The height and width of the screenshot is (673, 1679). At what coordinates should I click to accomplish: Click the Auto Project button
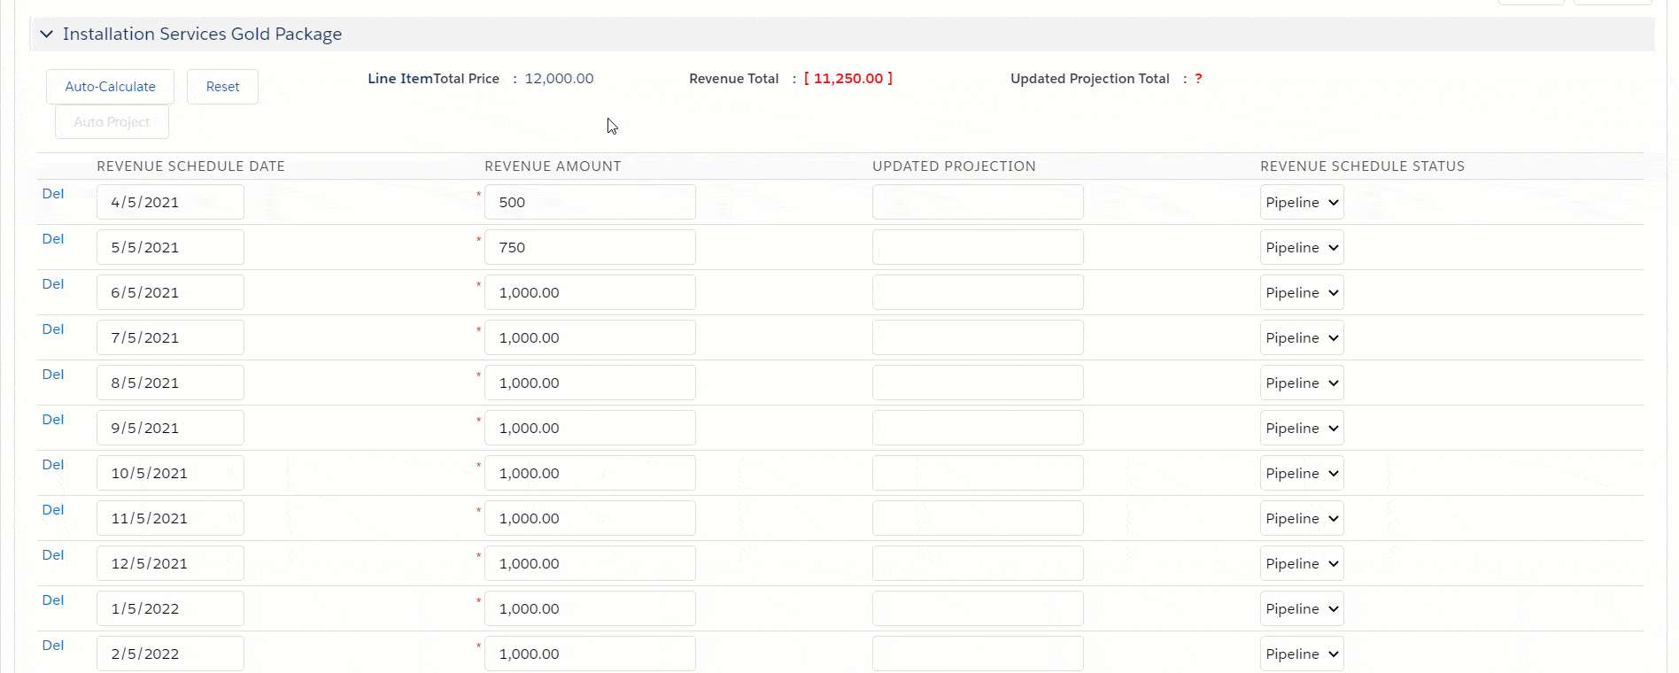(x=112, y=122)
